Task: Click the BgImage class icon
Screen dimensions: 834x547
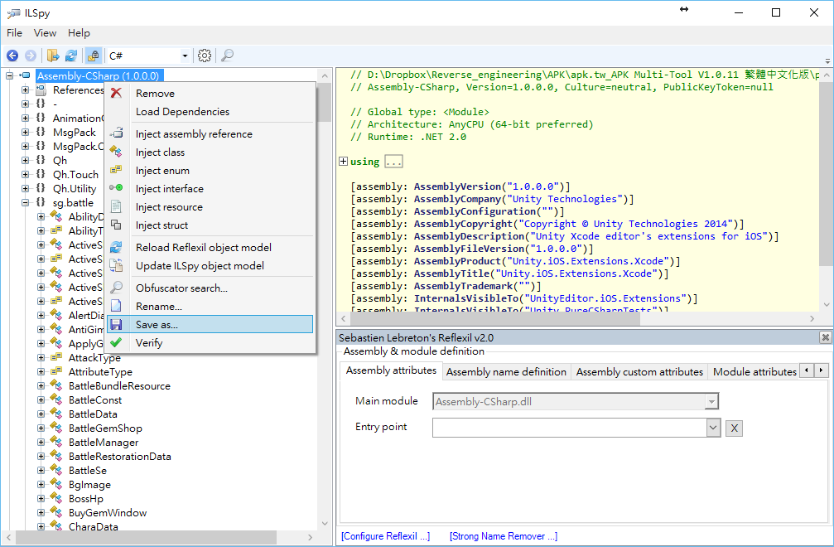Action: pos(56,484)
